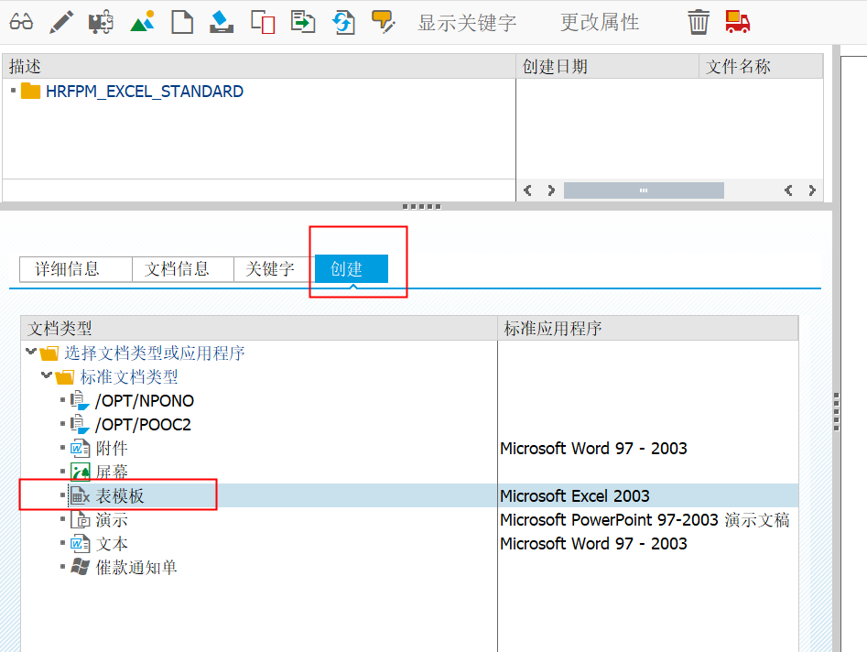This screenshot has height=652, width=867.
Task: Click the open folder icon of 标准文档类型
Action: (64, 376)
